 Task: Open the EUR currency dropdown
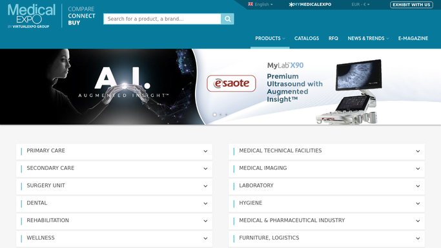[360, 5]
